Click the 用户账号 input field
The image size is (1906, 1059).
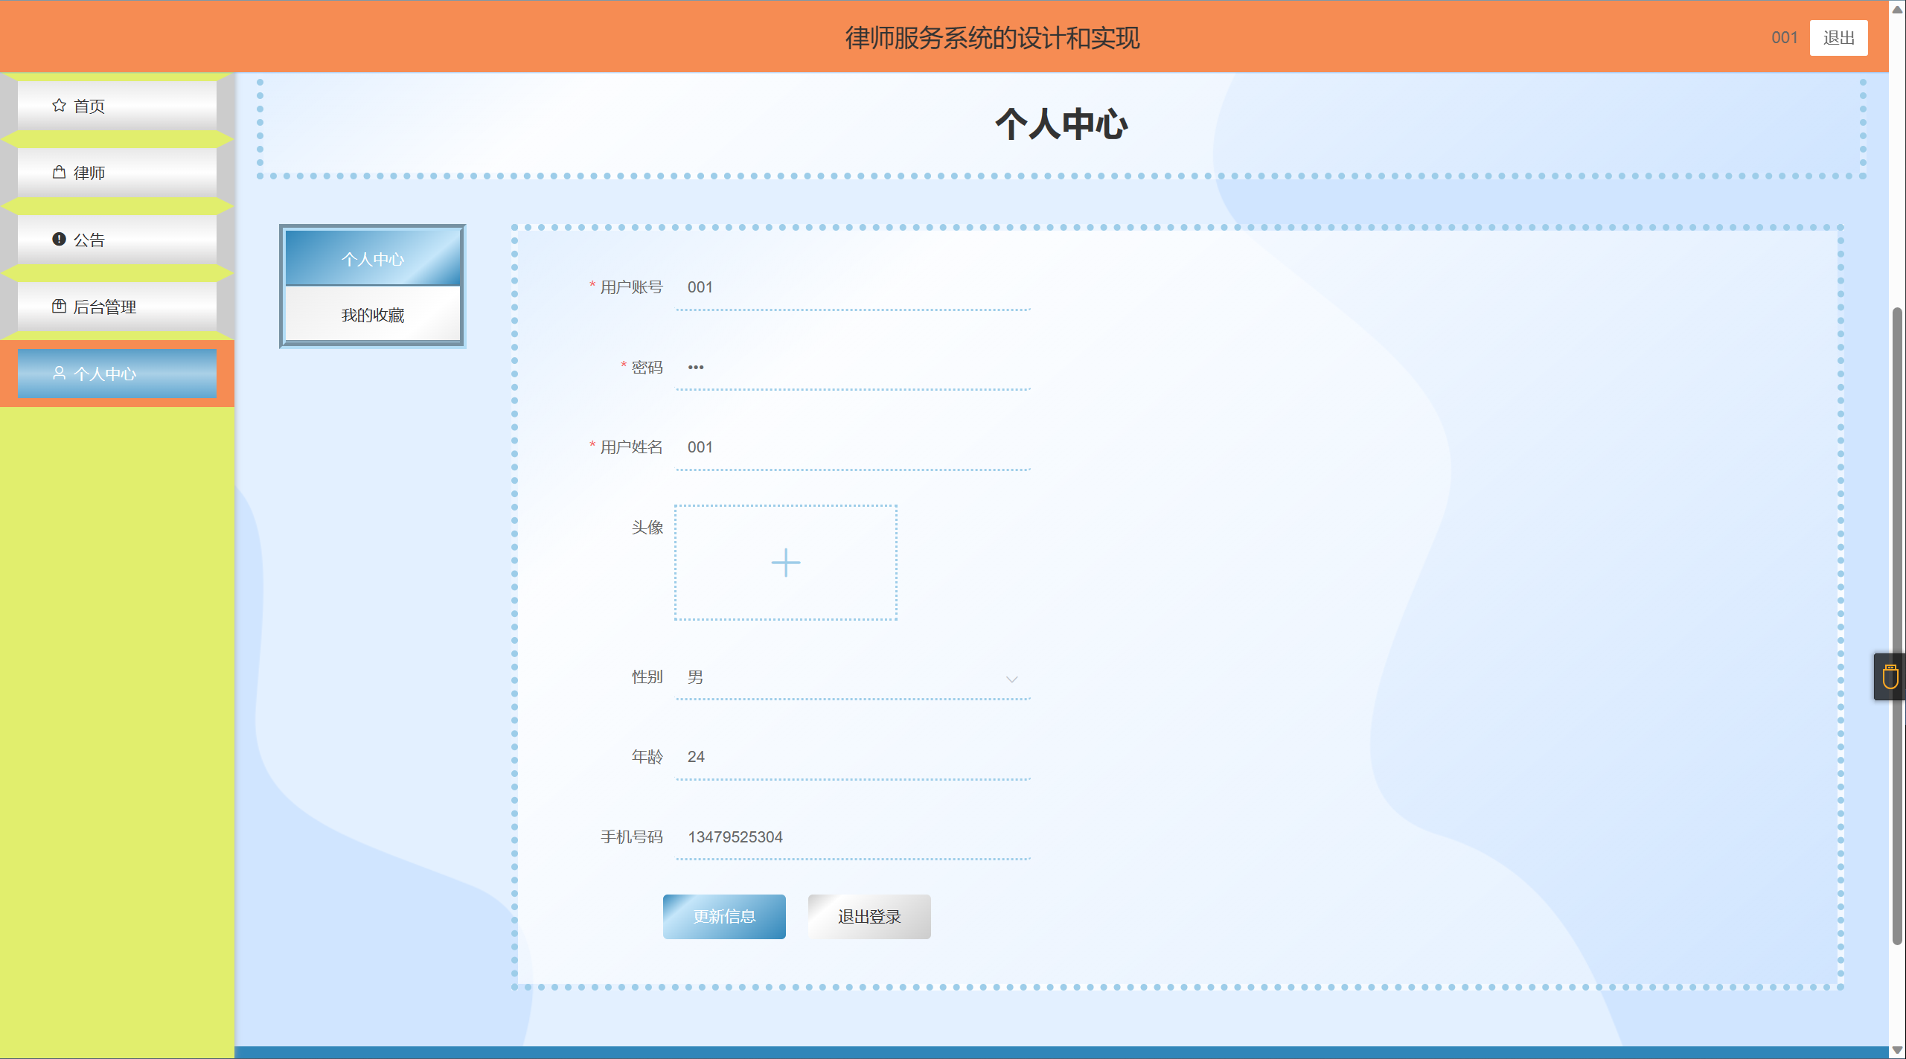[852, 287]
